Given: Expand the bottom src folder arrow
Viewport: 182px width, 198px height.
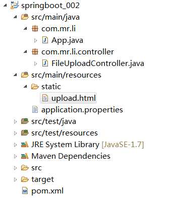Looking at the screenshot, I should click(16, 168).
